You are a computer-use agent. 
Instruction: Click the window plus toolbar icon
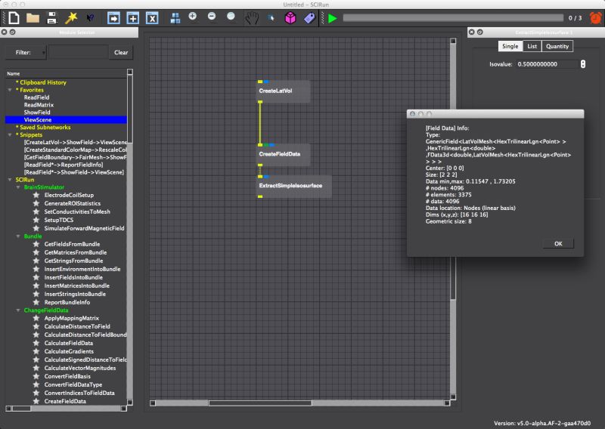(133, 17)
